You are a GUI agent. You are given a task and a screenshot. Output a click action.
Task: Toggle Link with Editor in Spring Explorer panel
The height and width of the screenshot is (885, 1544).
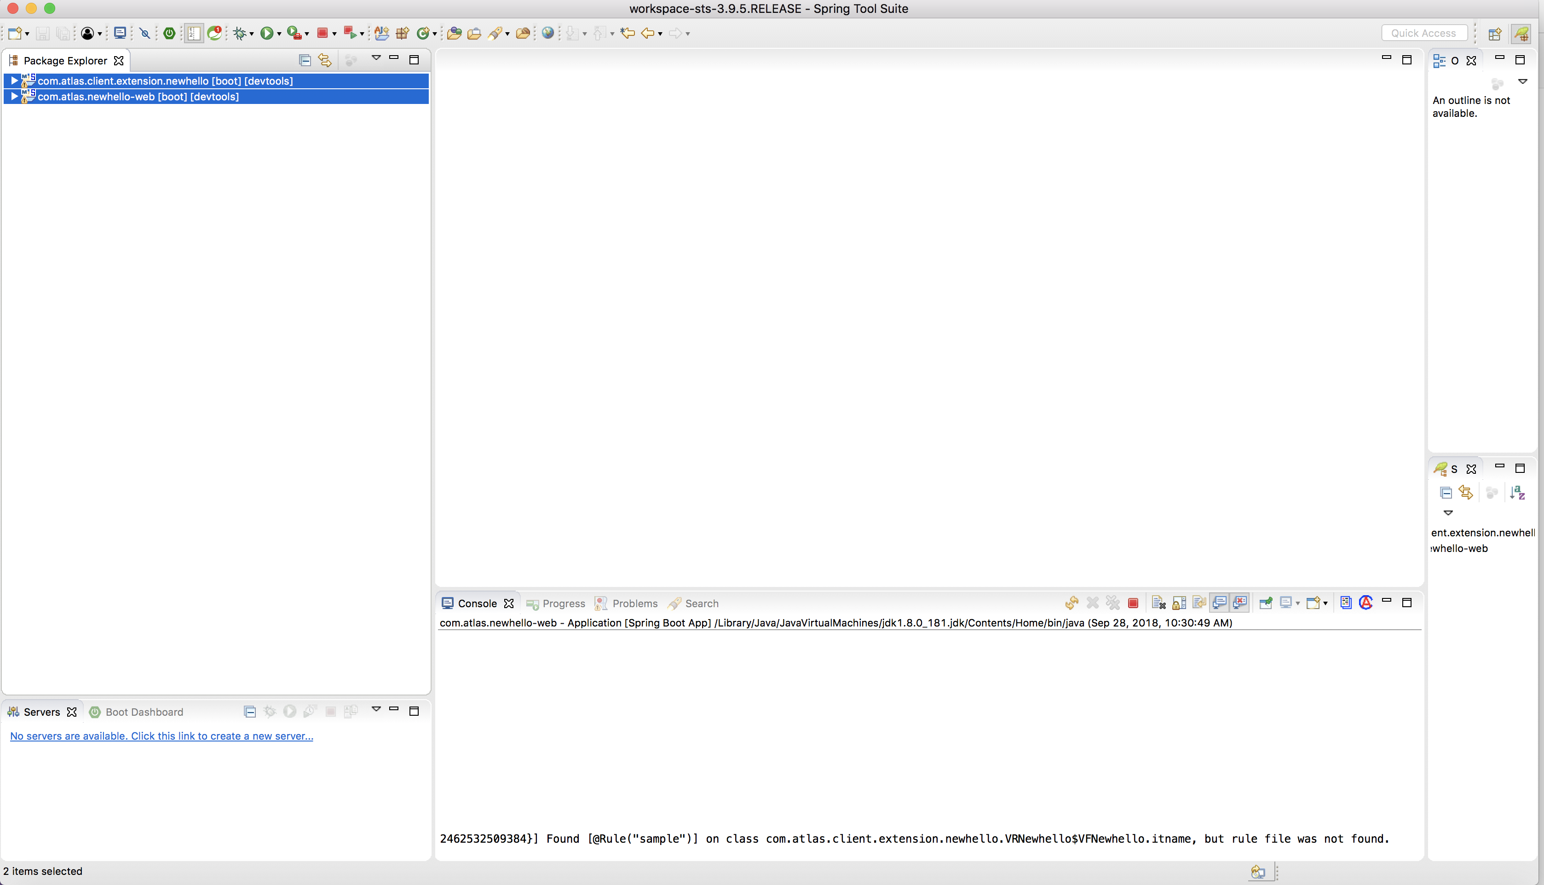pyautogui.click(x=1466, y=492)
